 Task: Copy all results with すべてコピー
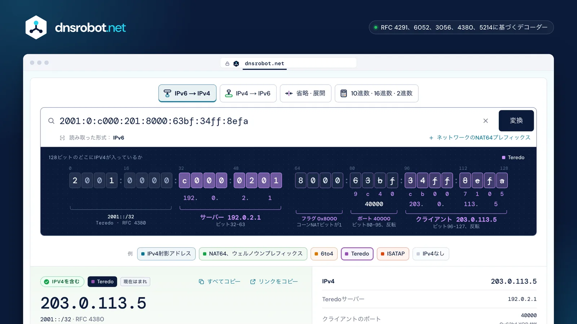pyautogui.click(x=220, y=282)
